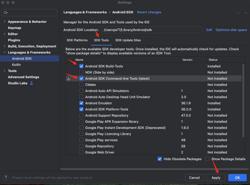Click the download icon beside Command-line Tools
This screenshot has height=185, width=250.
(69, 78)
